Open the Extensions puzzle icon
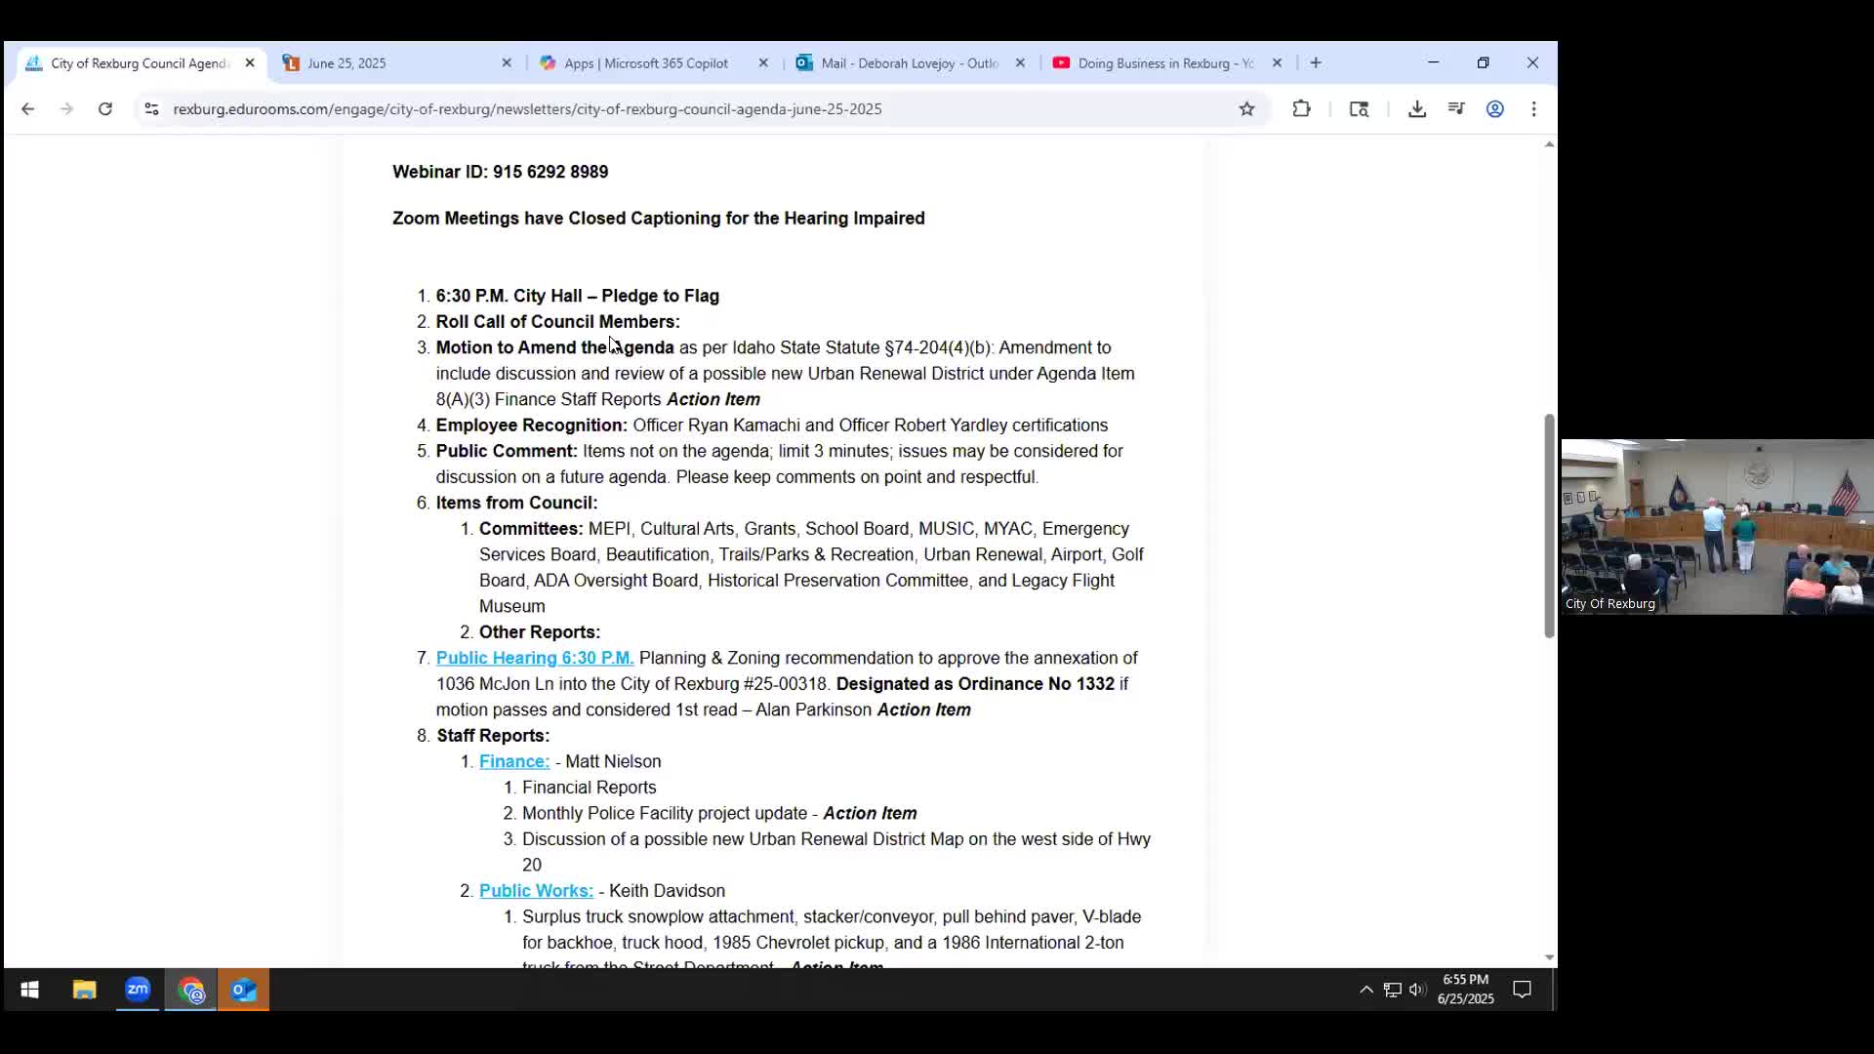 [1301, 109]
